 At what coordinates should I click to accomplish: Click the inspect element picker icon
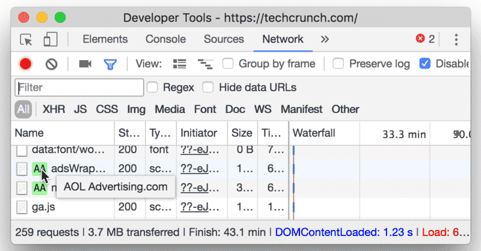pos(26,40)
